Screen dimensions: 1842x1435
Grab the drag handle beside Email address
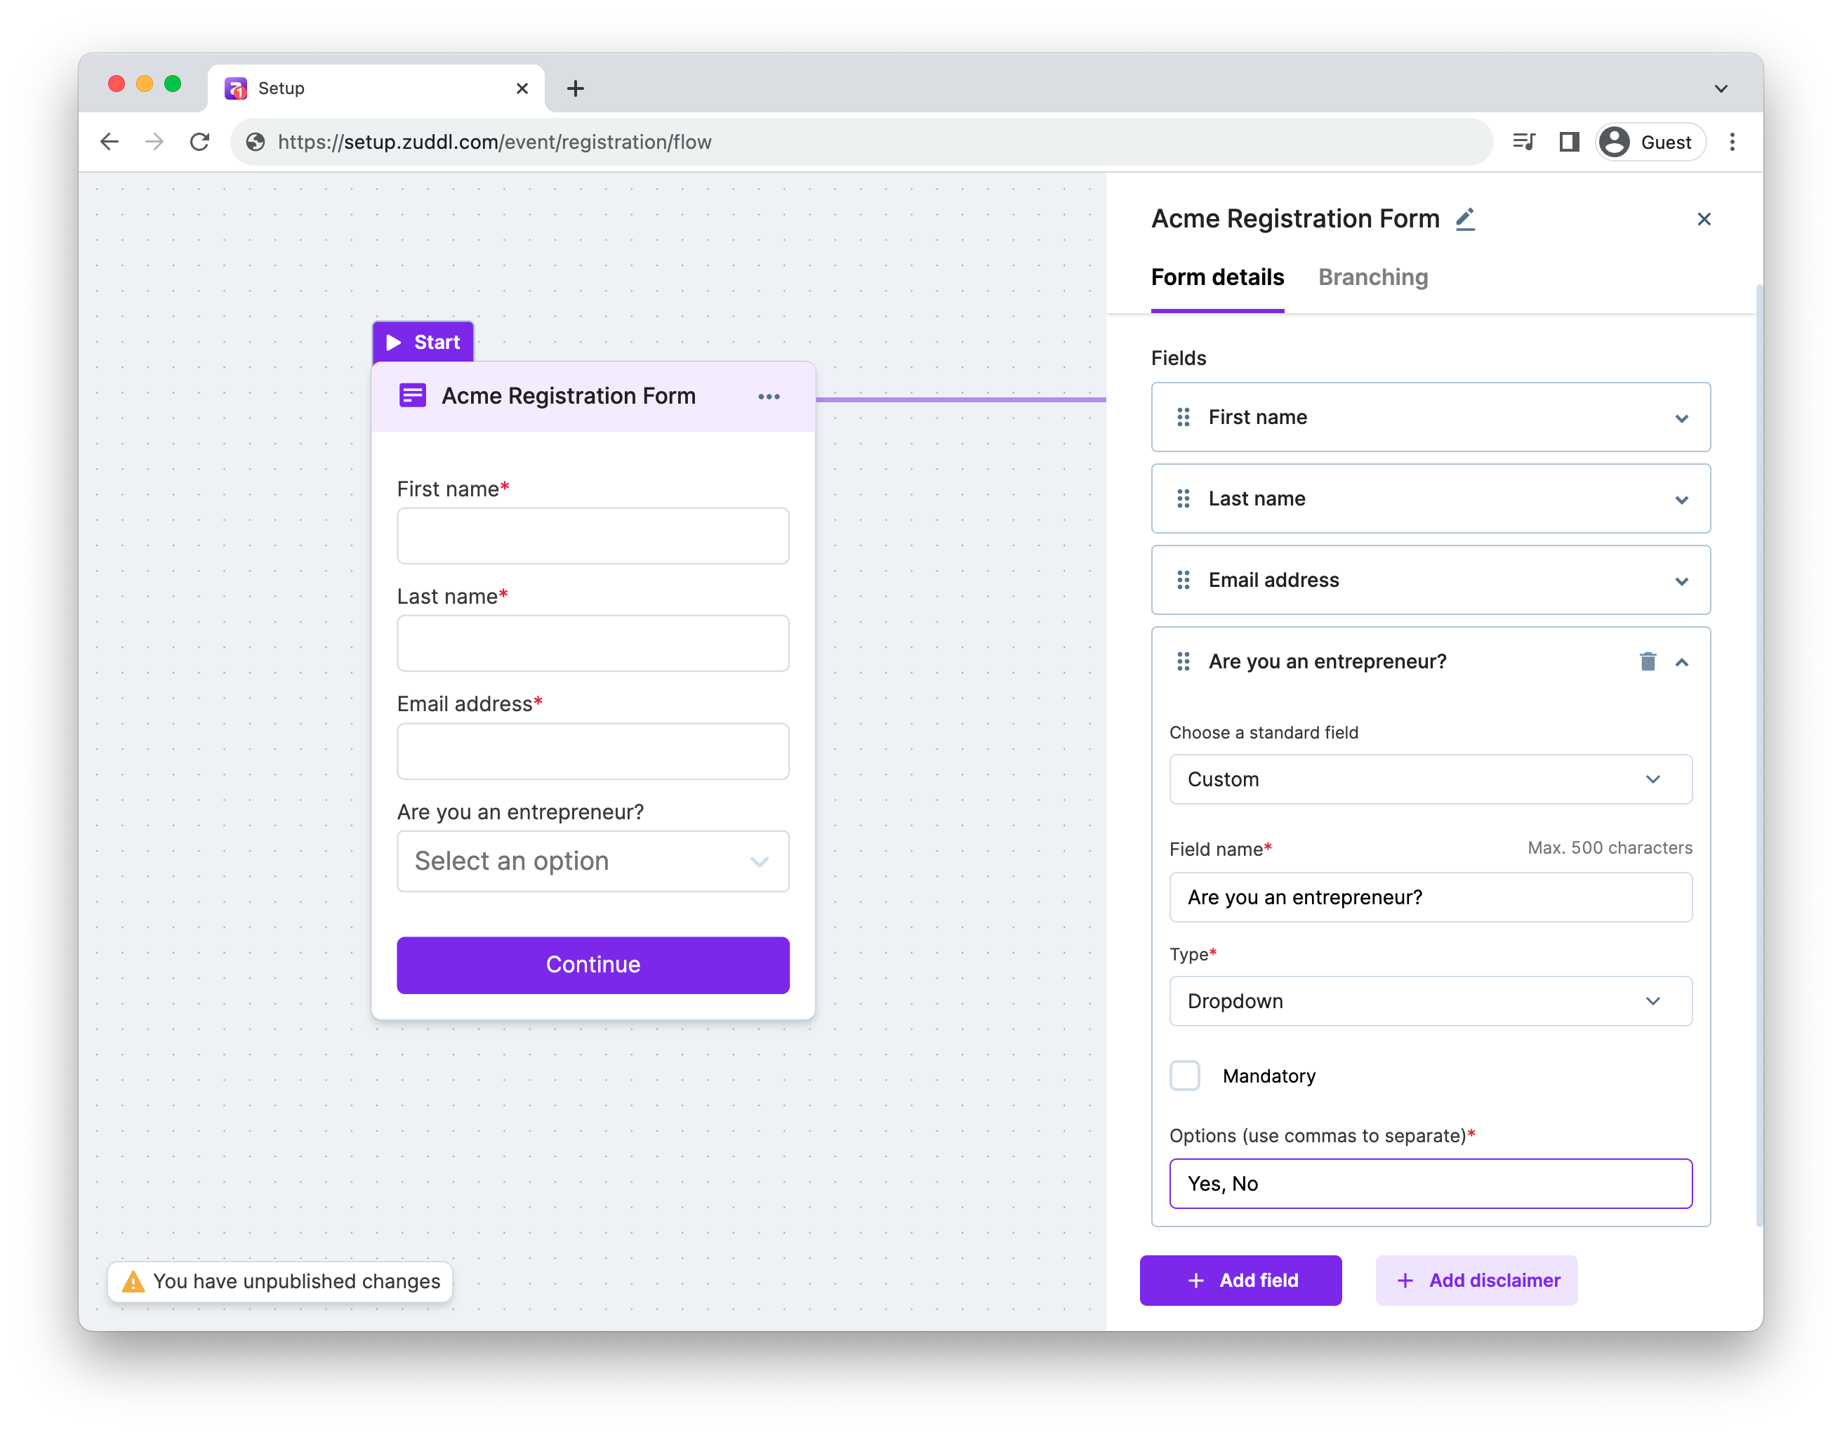tap(1184, 581)
